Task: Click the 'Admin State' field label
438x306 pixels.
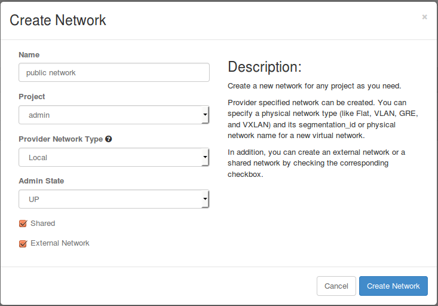Action: pyautogui.click(x=41, y=180)
